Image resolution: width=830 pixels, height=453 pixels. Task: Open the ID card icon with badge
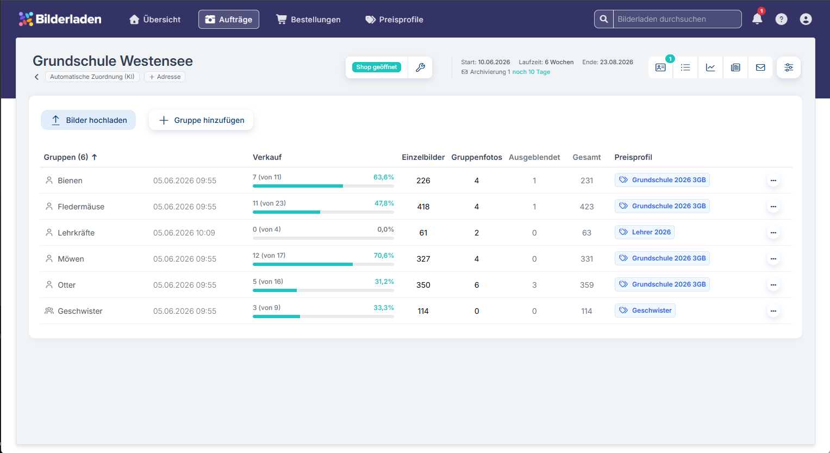click(x=660, y=67)
